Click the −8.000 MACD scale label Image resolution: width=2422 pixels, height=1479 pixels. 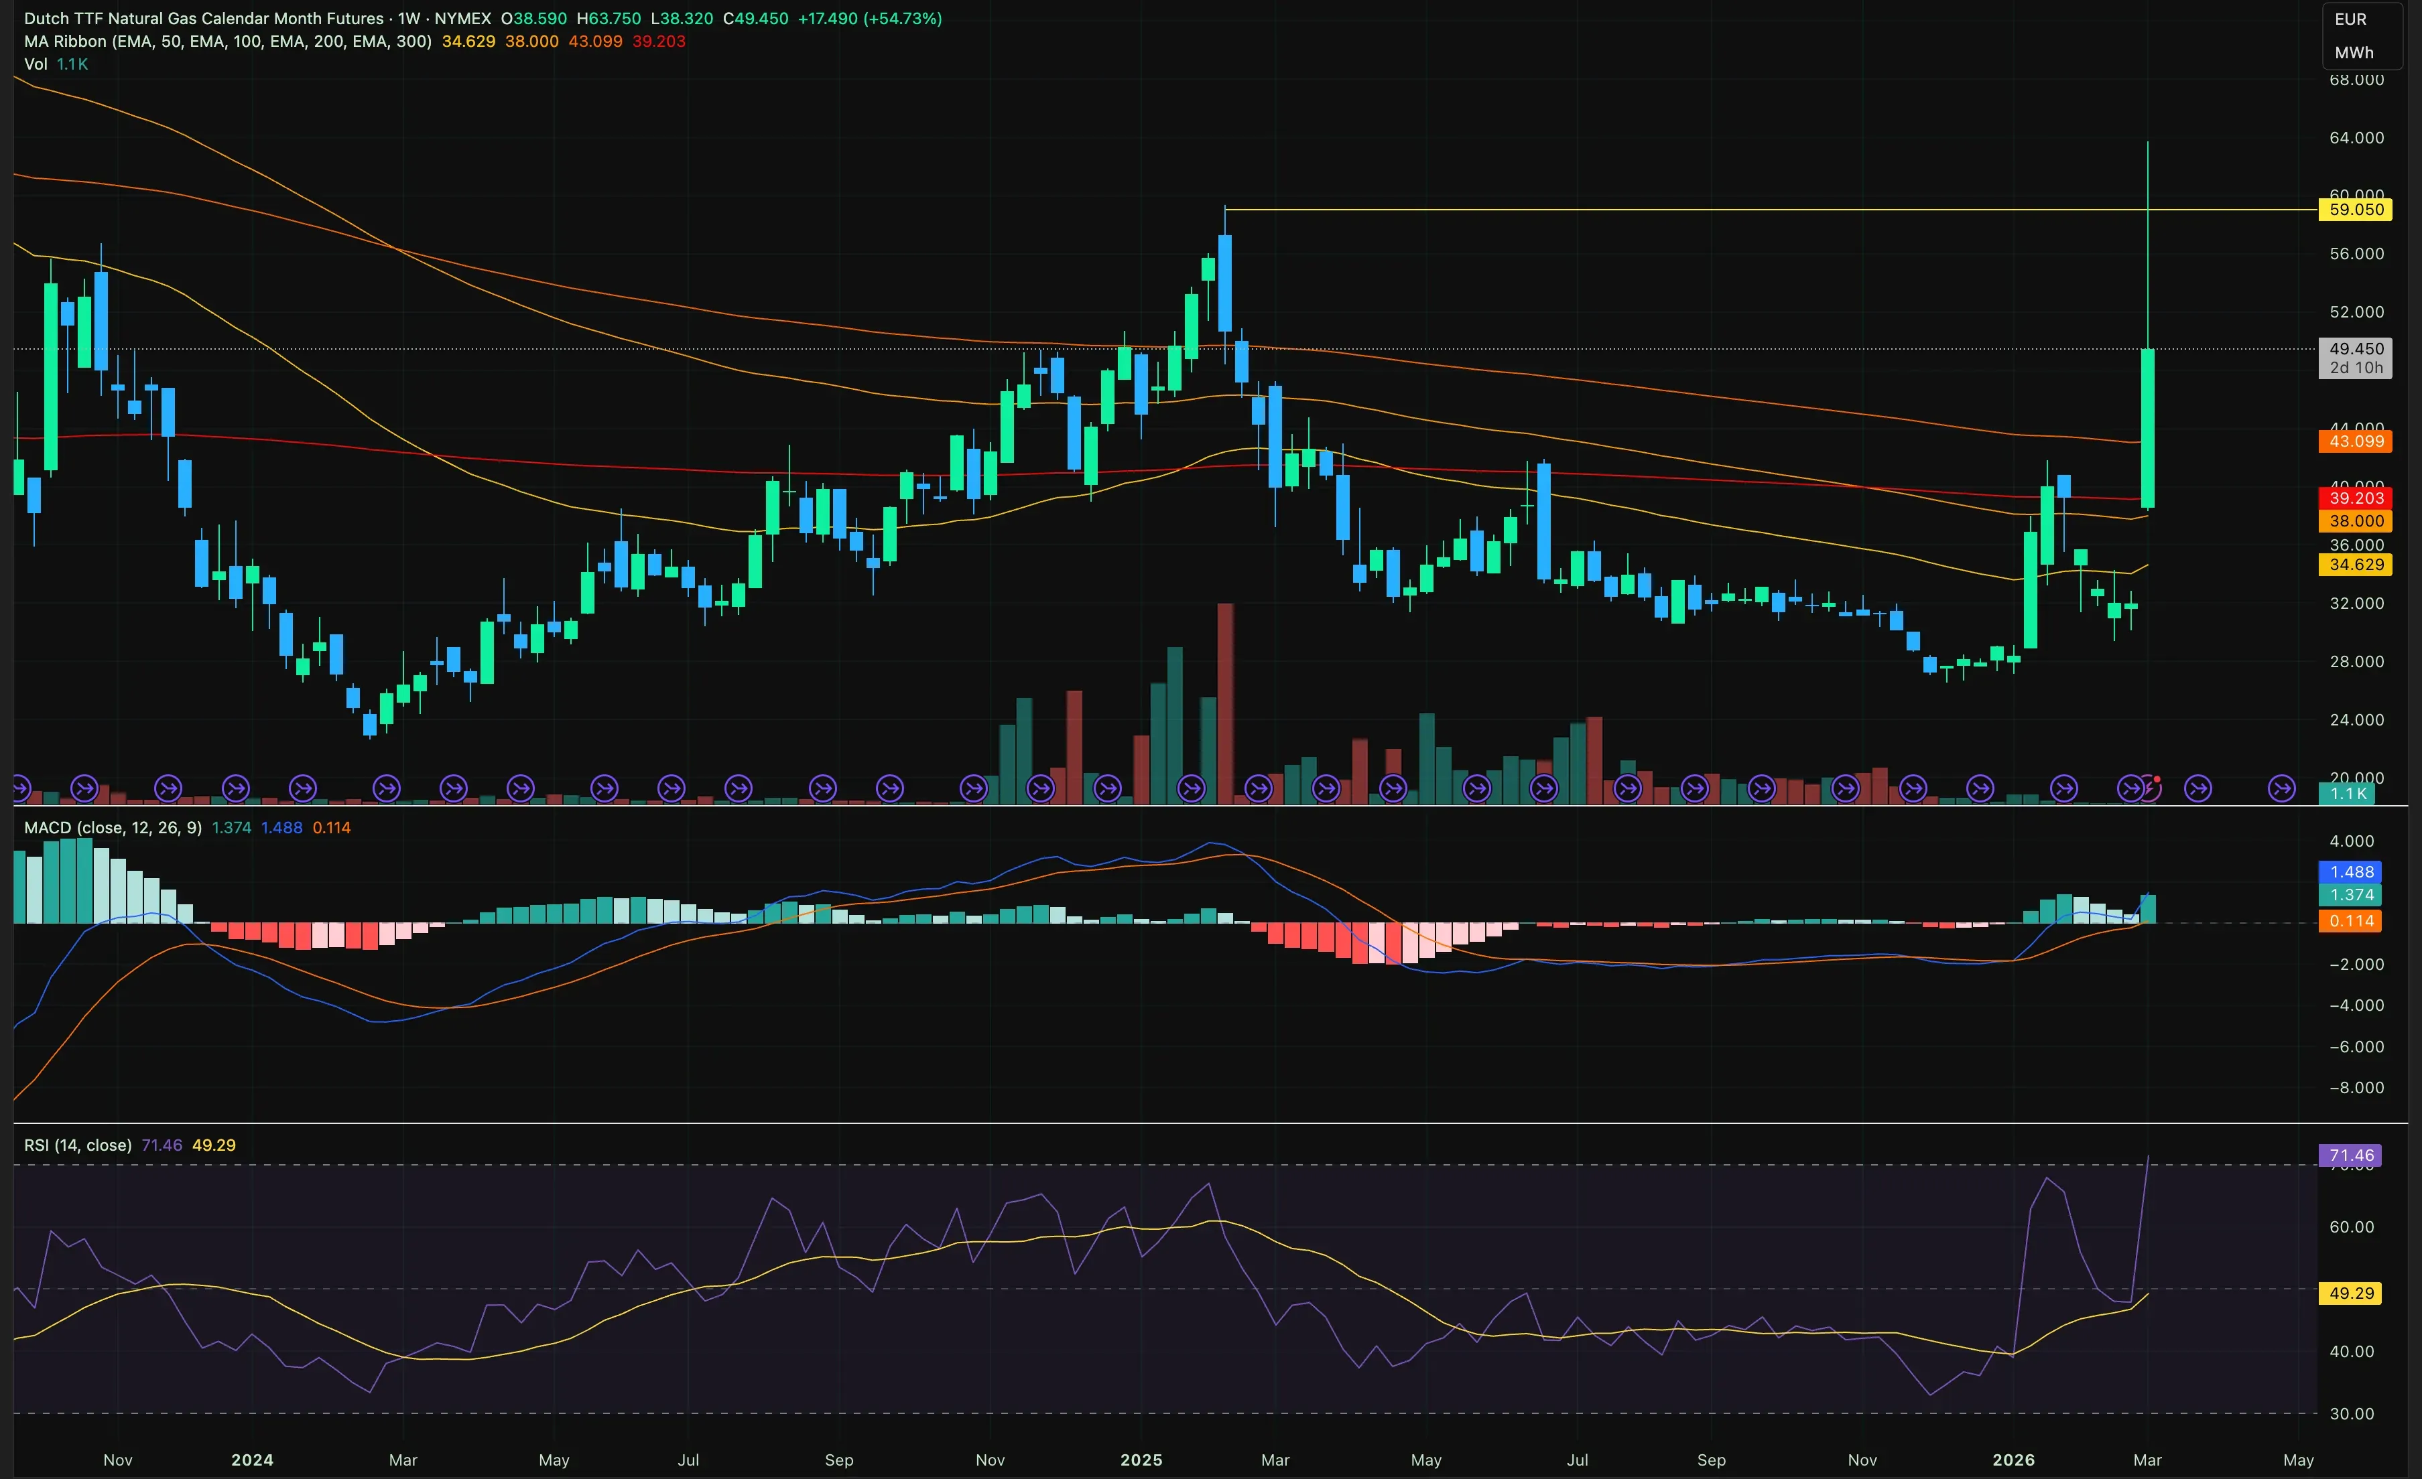coord(2356,1087)
